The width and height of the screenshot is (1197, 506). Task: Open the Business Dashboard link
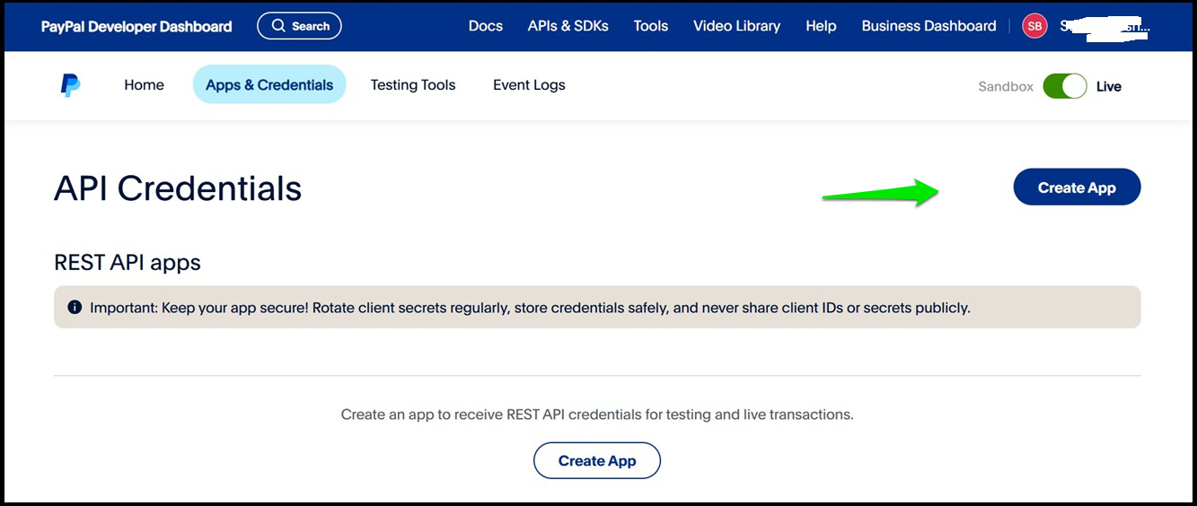pos(929,26)
